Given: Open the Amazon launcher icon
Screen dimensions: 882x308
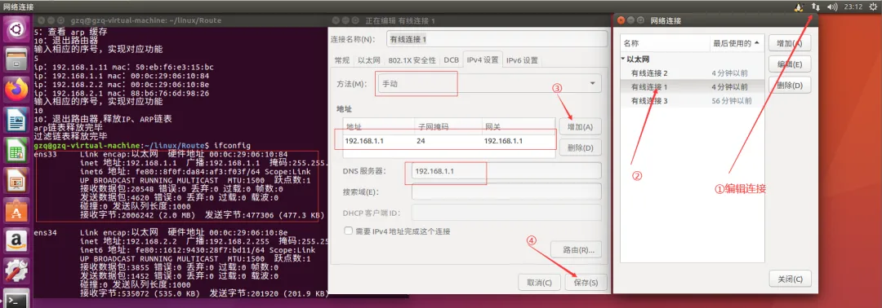Looking at the screenshot, I should pyautogui.click(x=16, y=241).
